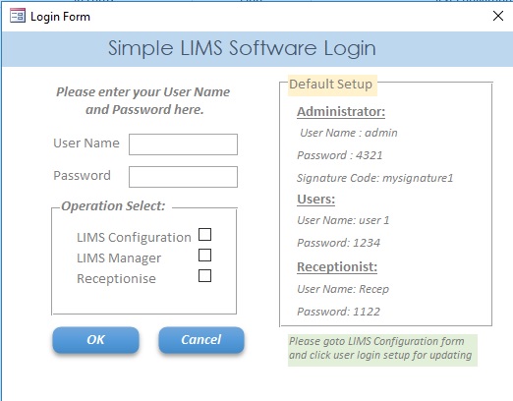The width and height of the screenshot is (513, 401).
Task: Click the Simple LIMS Software Login header
Action: click(x=242, y=48)
